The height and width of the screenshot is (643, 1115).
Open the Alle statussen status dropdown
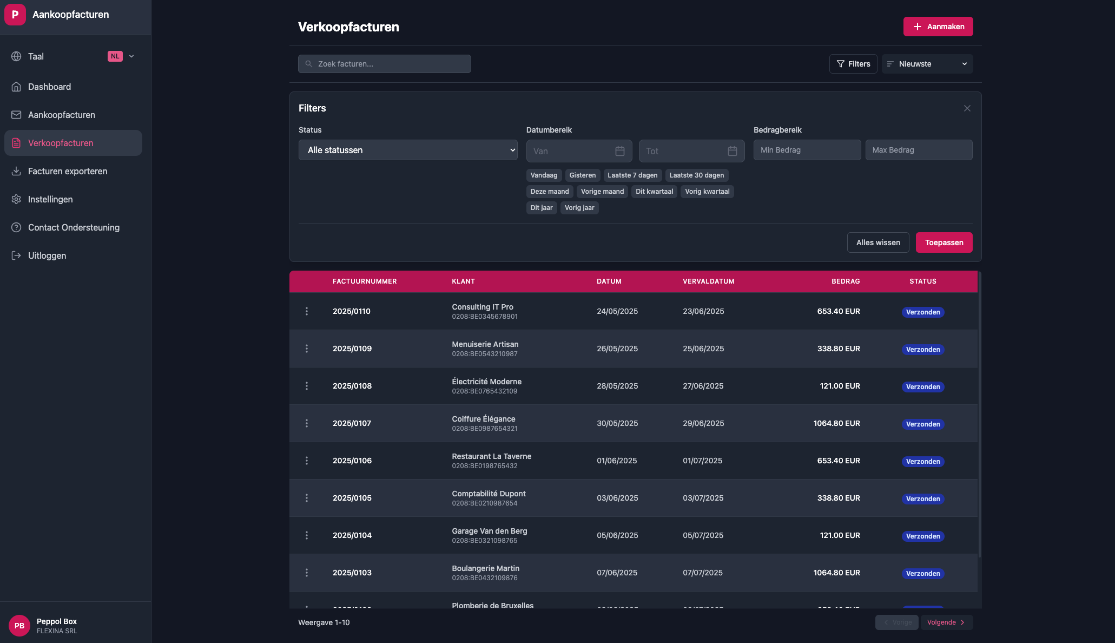pos(408,150)
